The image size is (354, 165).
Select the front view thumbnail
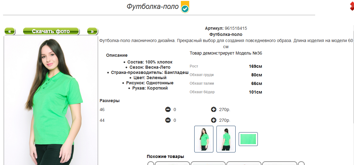(x=204, y=139)
